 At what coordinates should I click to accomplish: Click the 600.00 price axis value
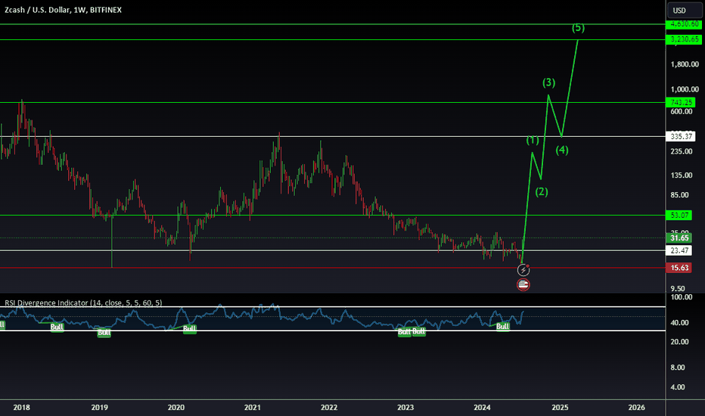pos(681,111)
